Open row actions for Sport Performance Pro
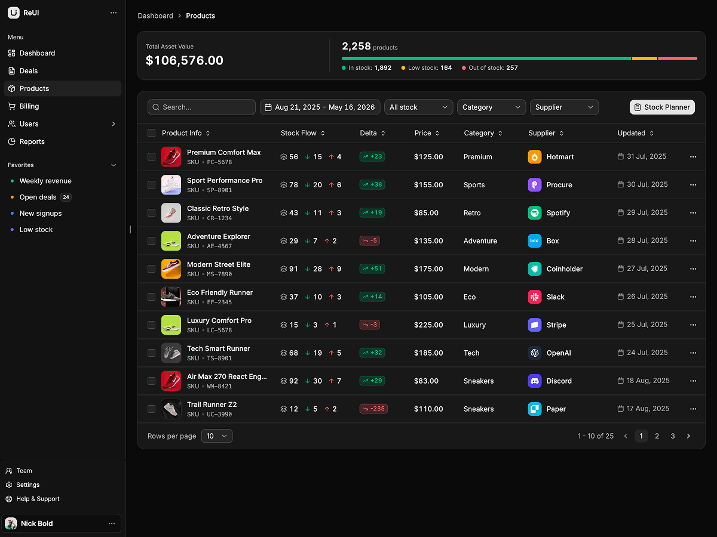The height and width of the screenshot is (537, 717). [x=693, y=185]
